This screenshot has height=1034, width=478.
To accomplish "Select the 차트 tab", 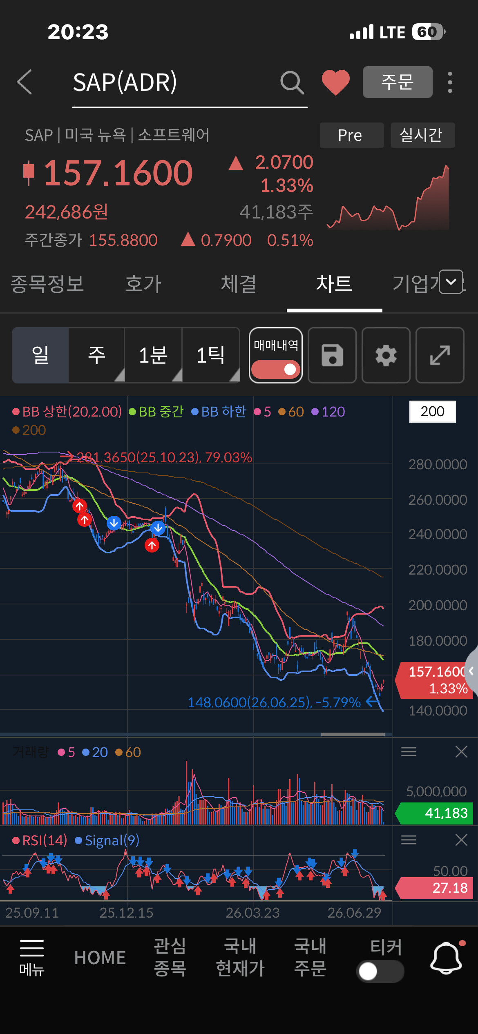I will tap(335, 284).
